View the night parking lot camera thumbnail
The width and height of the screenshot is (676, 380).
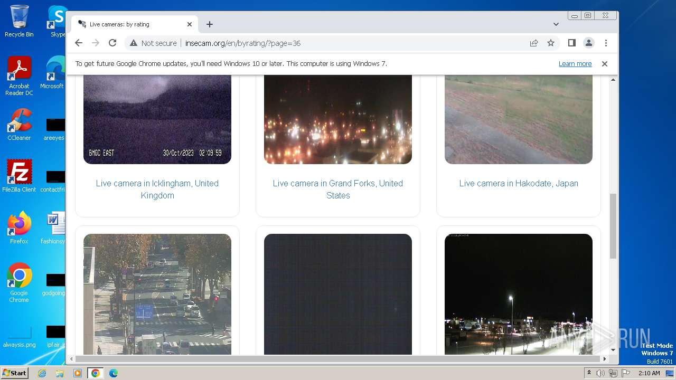(x=519, y=294)
